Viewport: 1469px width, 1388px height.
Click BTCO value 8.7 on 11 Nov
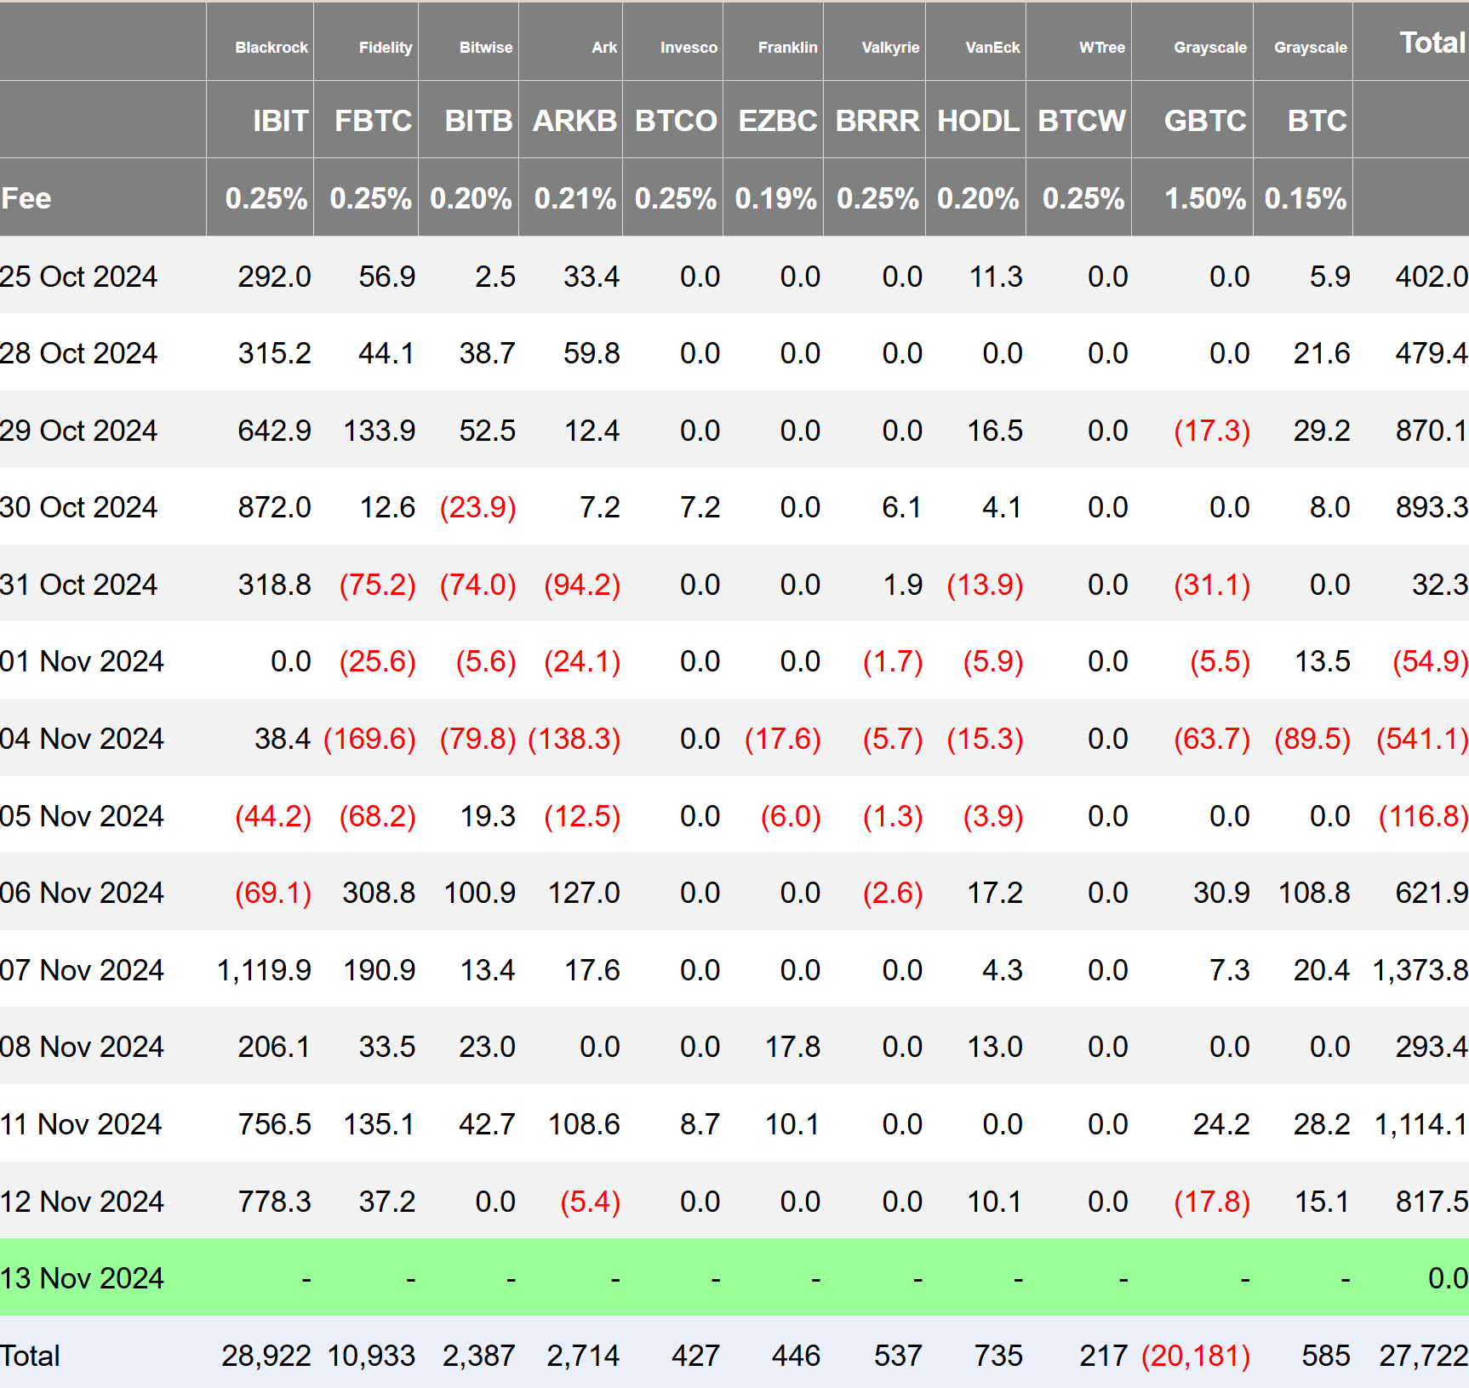[x=700, y=1124]
